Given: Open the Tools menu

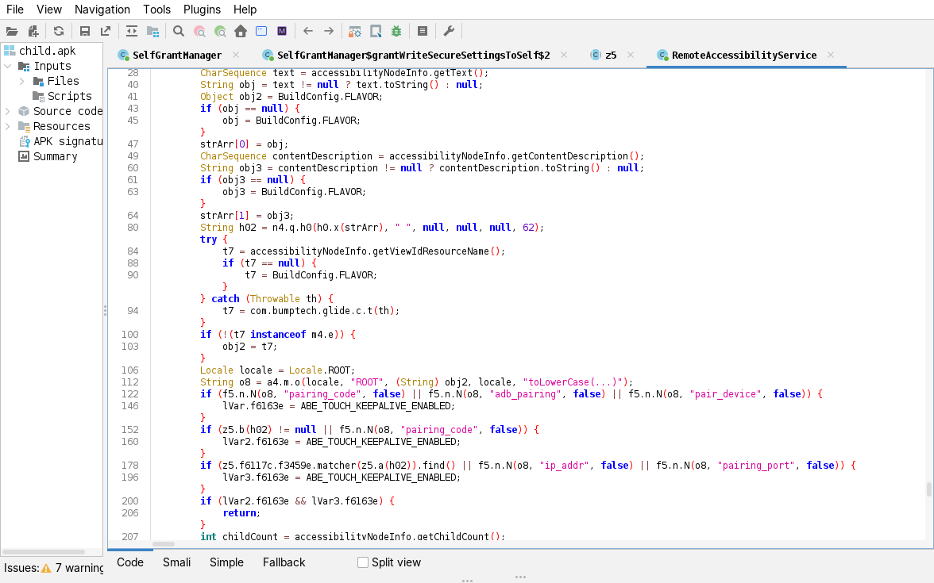Looking at the screenshot, I should click(156, 10).
